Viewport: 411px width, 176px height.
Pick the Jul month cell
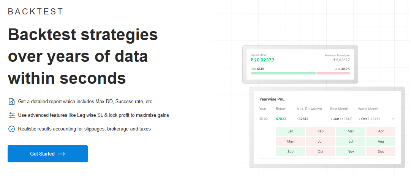pos(351,141)
